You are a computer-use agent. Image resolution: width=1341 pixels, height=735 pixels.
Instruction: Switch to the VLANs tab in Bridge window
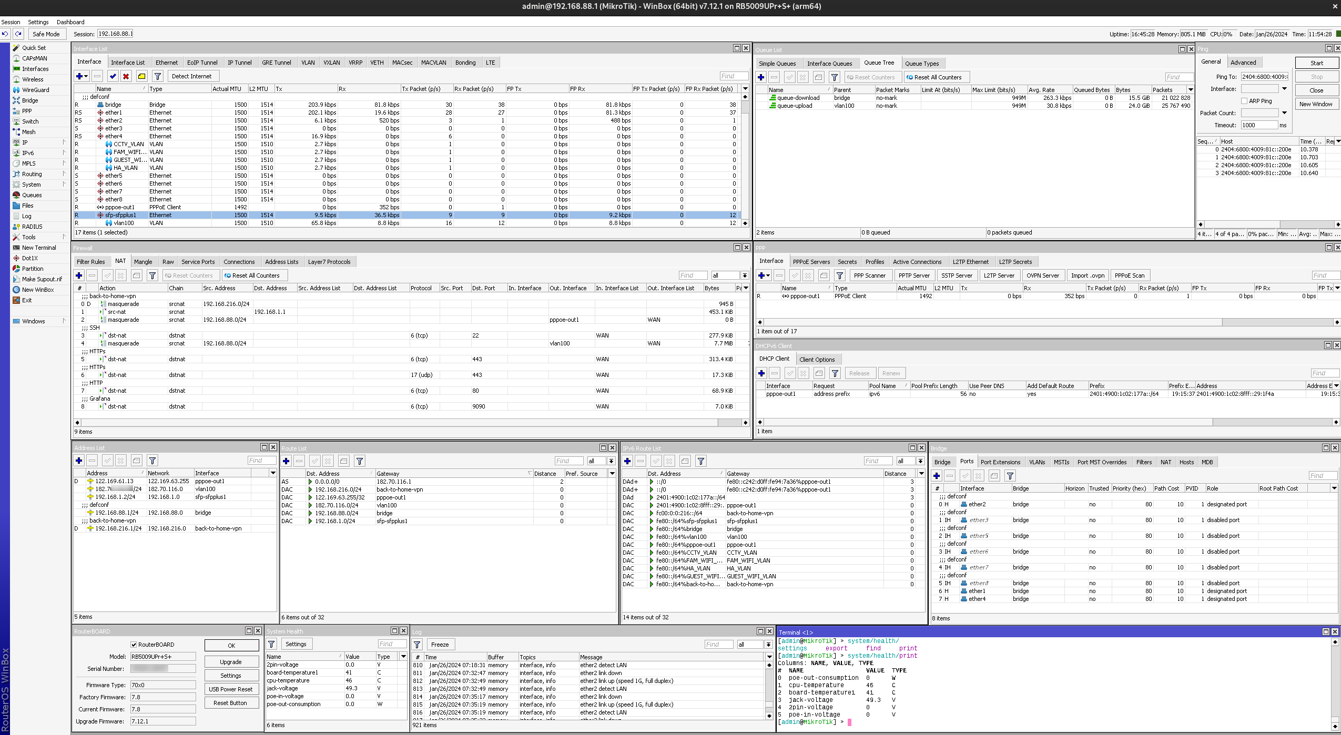tap(1037, 462)
